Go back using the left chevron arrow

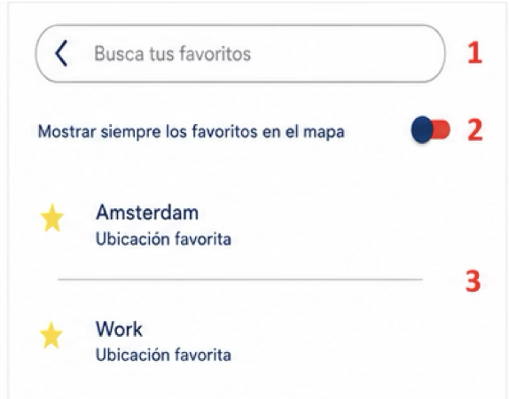pyautogui.click(x=61, y=53)
